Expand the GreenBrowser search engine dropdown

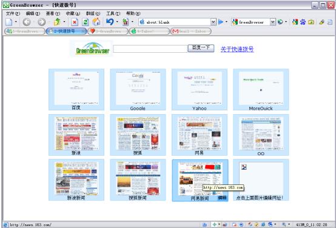click(272, 22)
